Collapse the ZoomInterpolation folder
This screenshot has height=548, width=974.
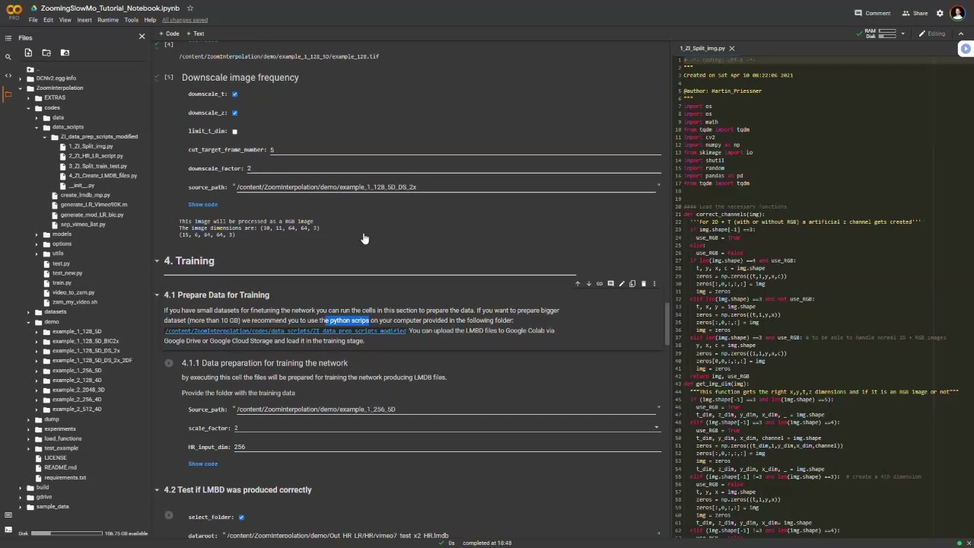pos(21,88)
